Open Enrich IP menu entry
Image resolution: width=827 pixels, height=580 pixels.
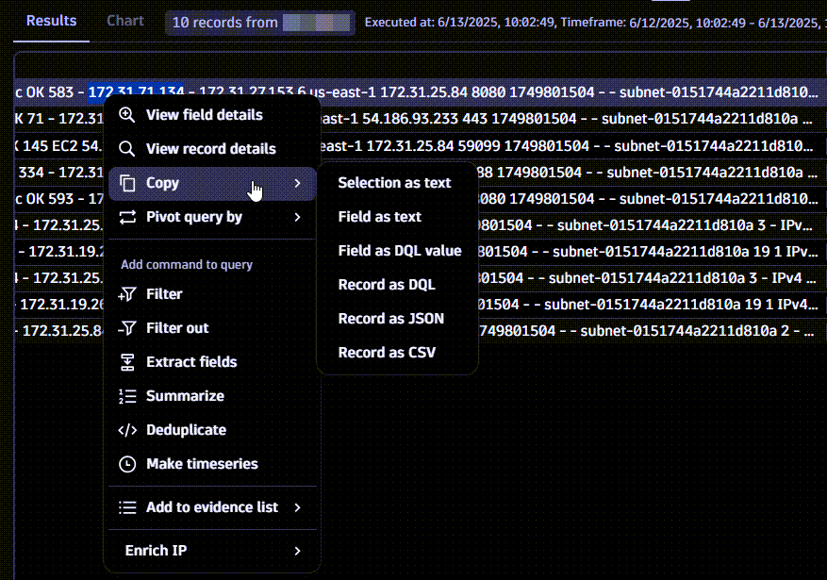tap(212, 551)
